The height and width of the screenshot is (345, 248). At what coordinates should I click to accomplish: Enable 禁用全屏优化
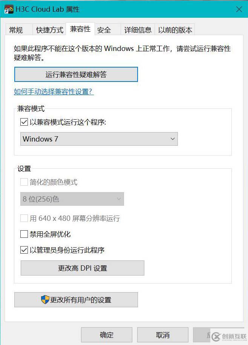click(x=24, y=234)
